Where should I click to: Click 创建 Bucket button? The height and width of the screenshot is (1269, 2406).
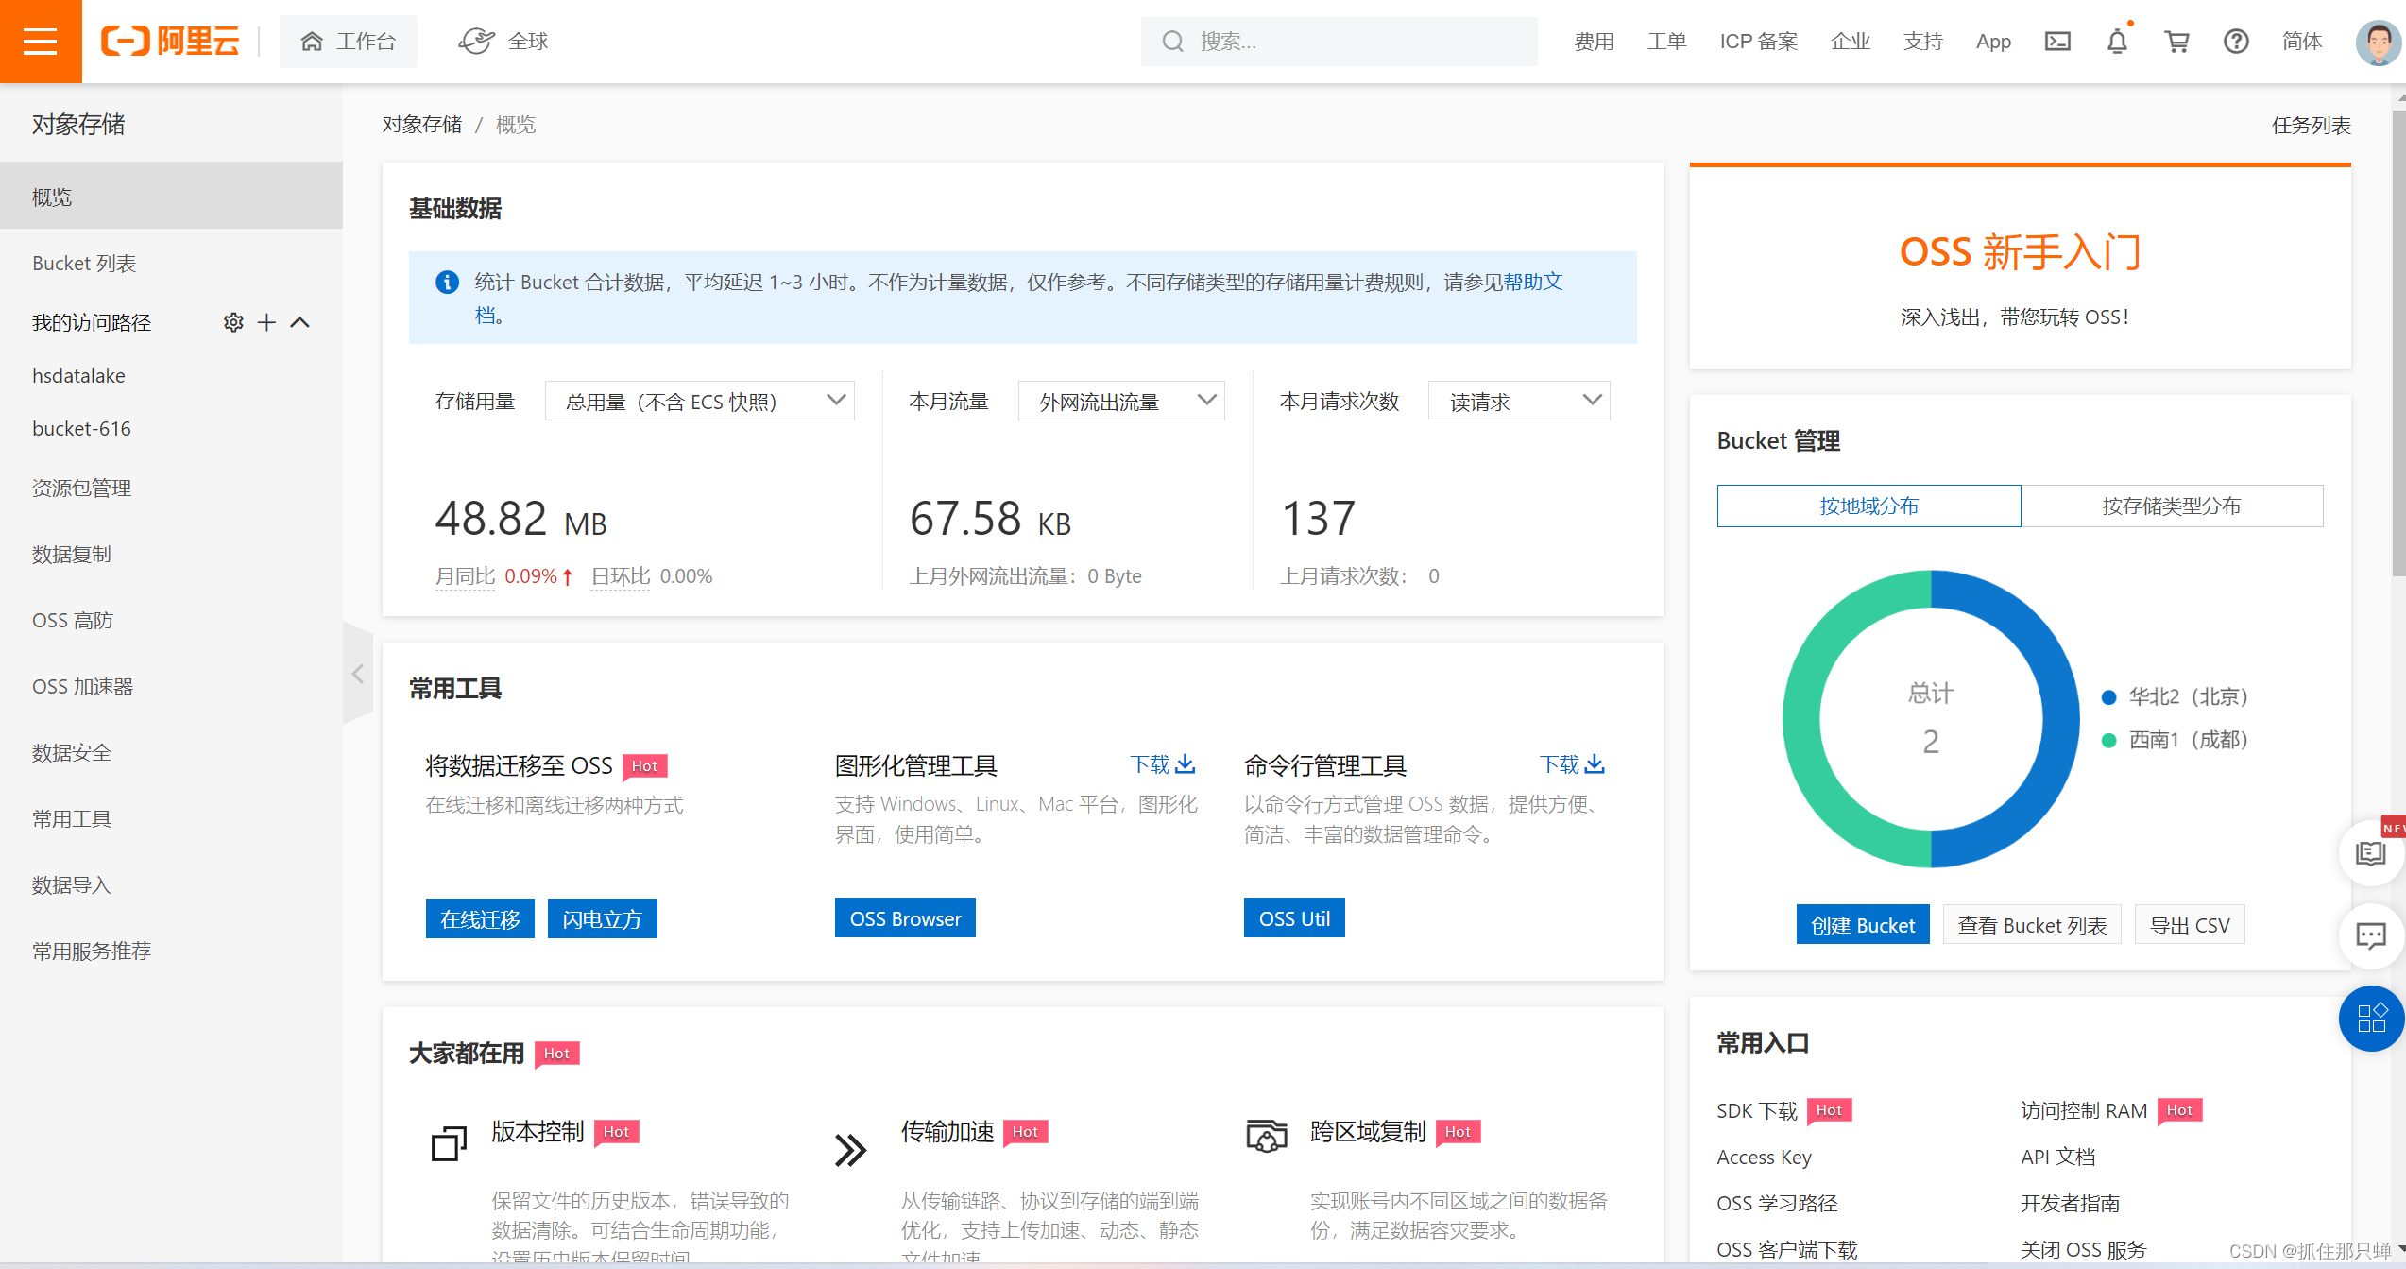coord(1862,924)
